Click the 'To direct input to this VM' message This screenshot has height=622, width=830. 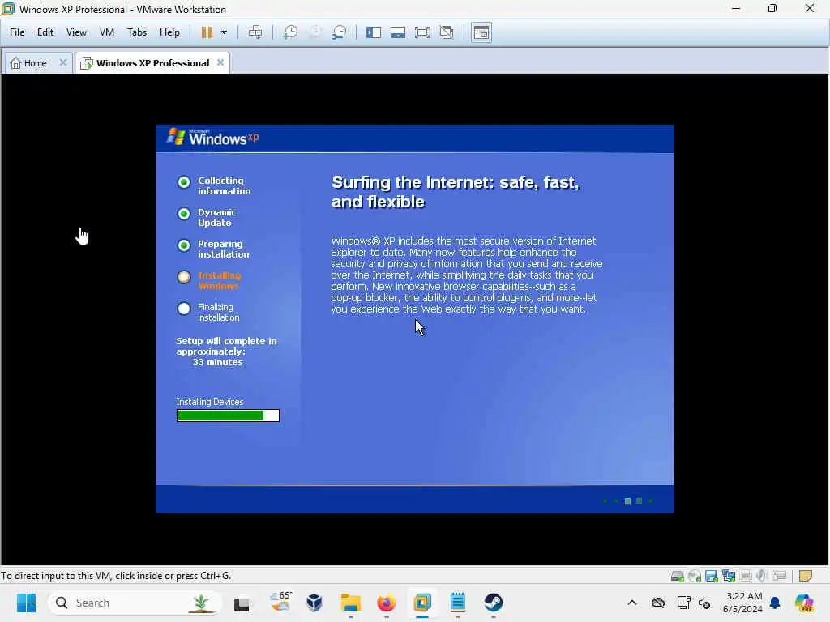116,576
